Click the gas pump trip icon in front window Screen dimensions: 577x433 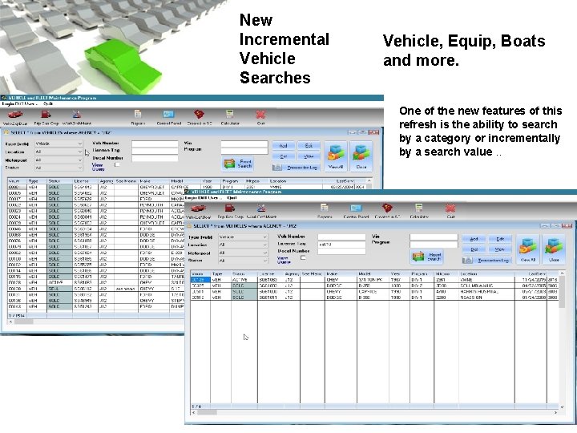(x=230, y=208)
